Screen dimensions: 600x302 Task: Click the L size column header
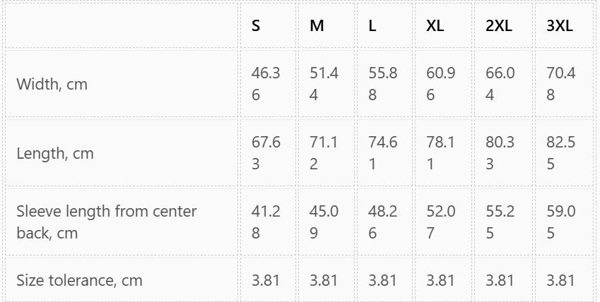pyautogui.click(x=372, y=26)
